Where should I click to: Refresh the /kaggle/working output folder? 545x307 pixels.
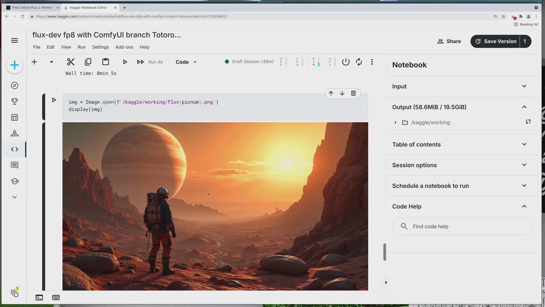[x=528, y=122]
